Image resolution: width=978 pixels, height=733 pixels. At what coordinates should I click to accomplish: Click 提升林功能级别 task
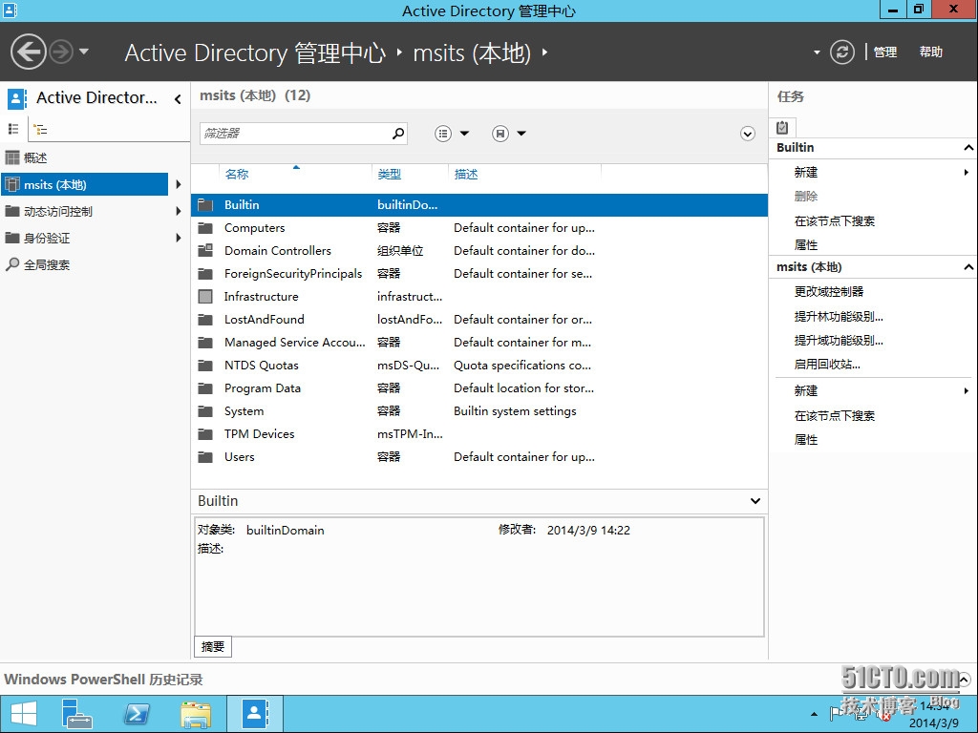(x=839, y=317)
